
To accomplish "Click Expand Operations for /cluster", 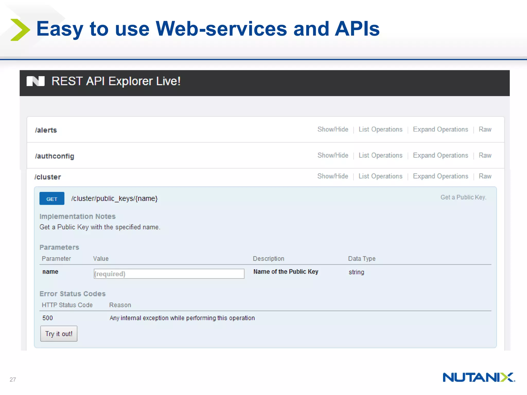I will pos(441,176).
